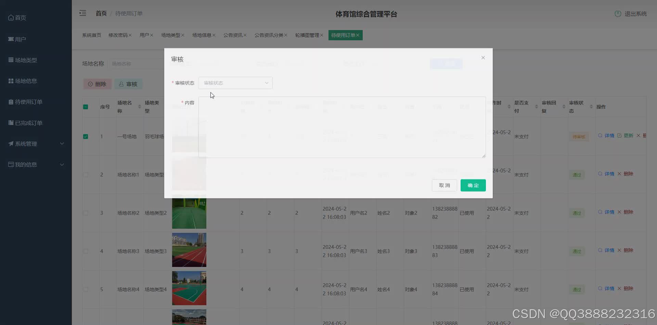Collapse sidebar using hamburger menu icon

pos(83,13)
